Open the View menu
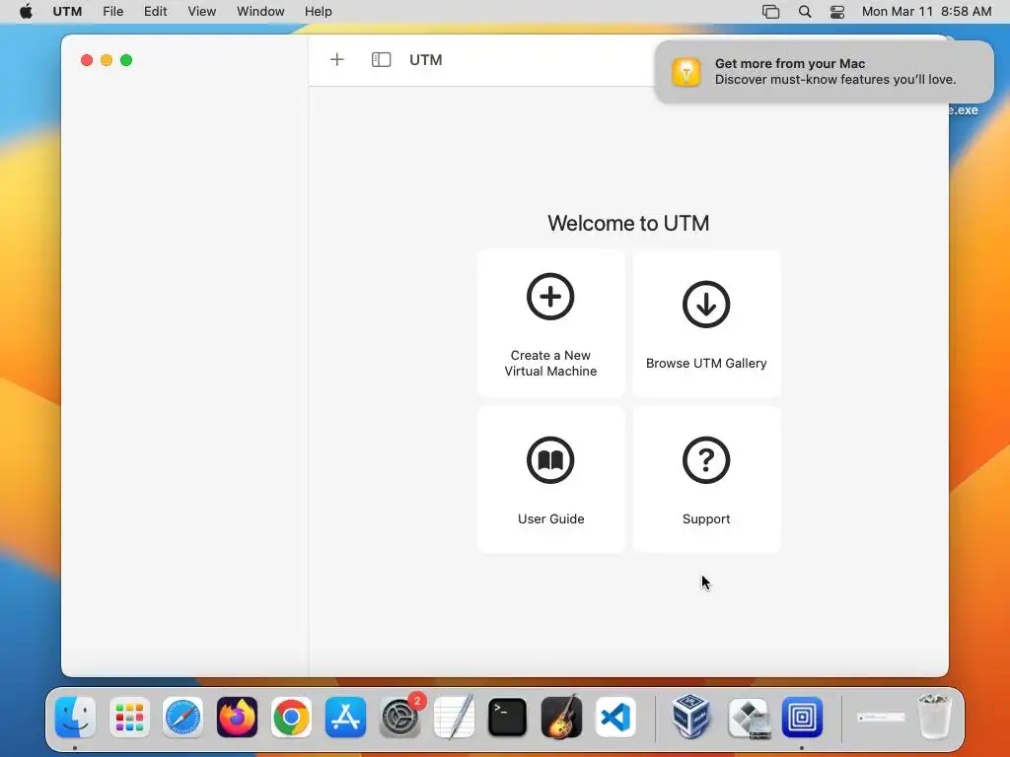This screenshot has width=1010, height=757. (x=201, y=12)
